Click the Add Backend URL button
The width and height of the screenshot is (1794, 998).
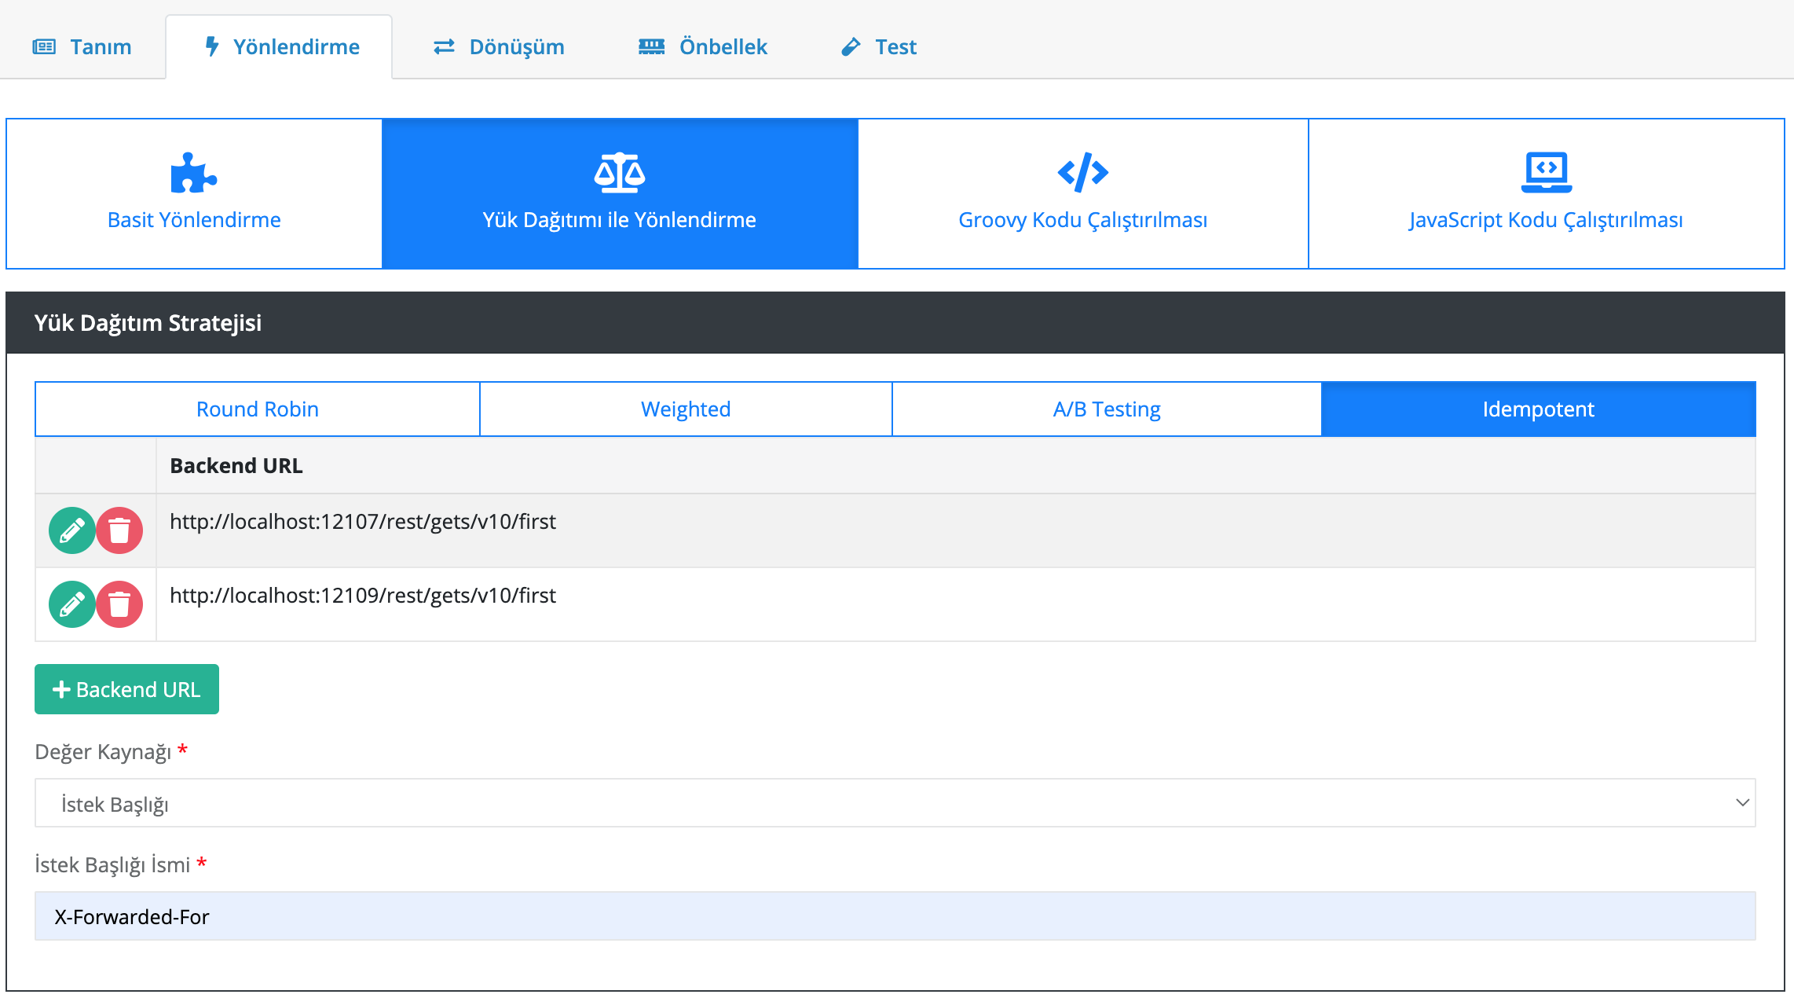[126, 689]
